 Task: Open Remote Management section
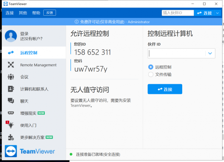pyautogui.click(x=34, y=65)
